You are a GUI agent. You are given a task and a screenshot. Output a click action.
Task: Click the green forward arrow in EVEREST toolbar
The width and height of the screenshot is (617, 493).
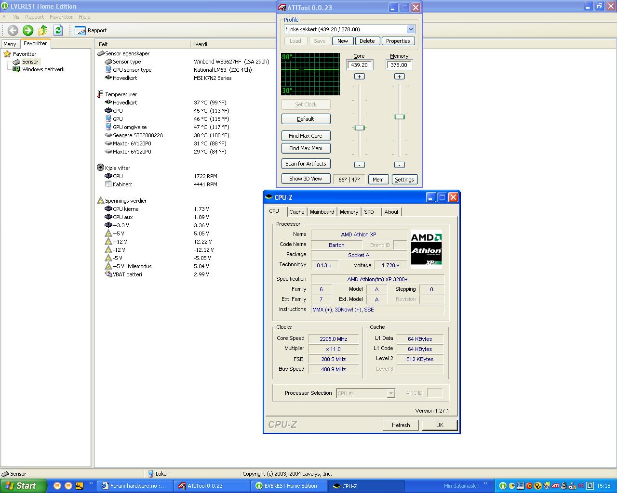click(28, 30)
